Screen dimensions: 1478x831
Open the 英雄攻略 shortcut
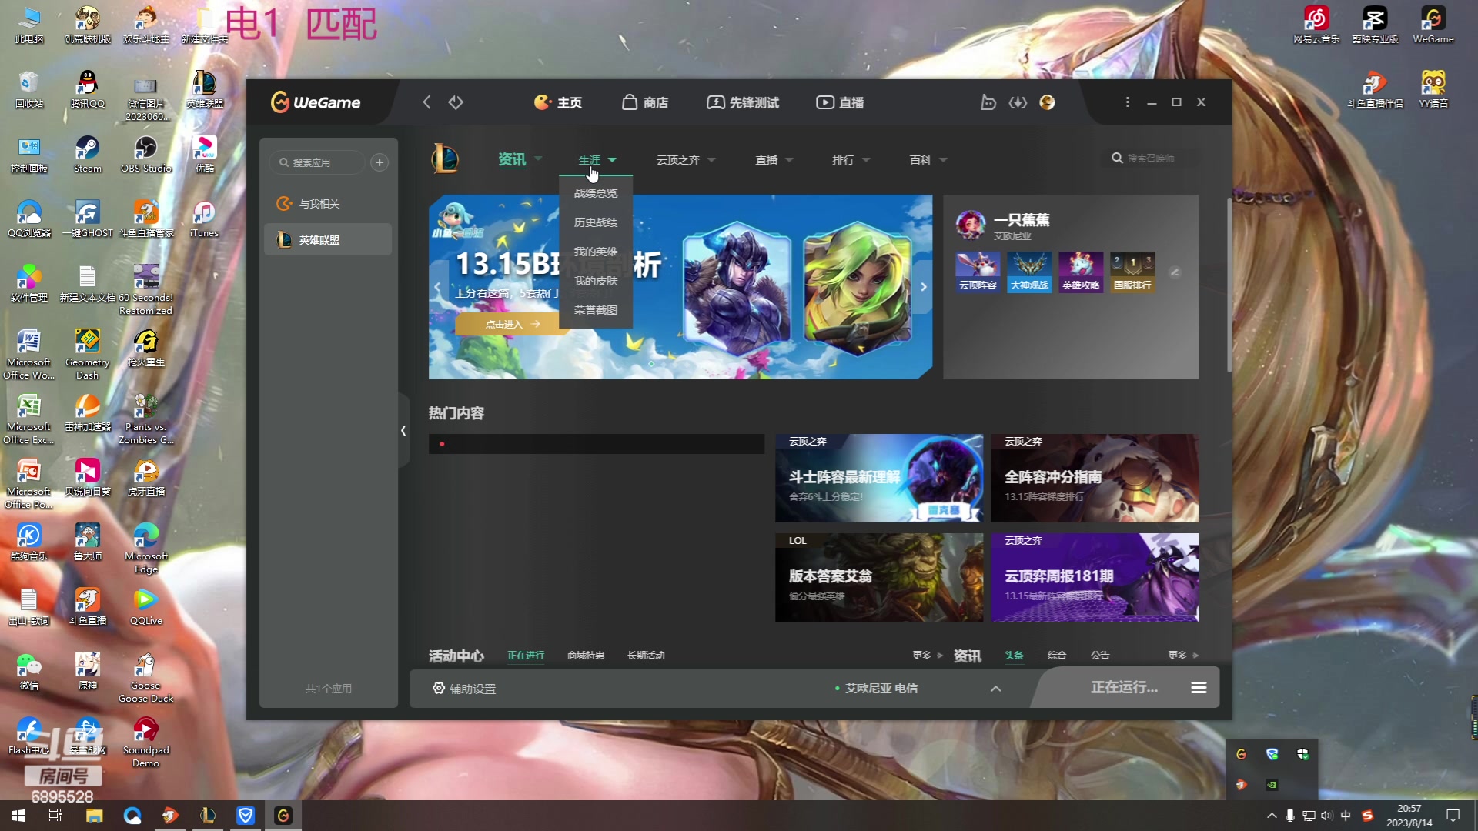point(1081,272)
